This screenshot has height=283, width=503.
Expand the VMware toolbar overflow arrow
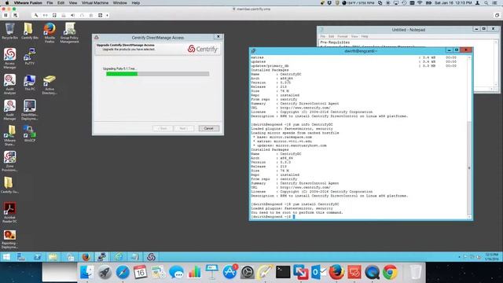click(x=107, y=15)
